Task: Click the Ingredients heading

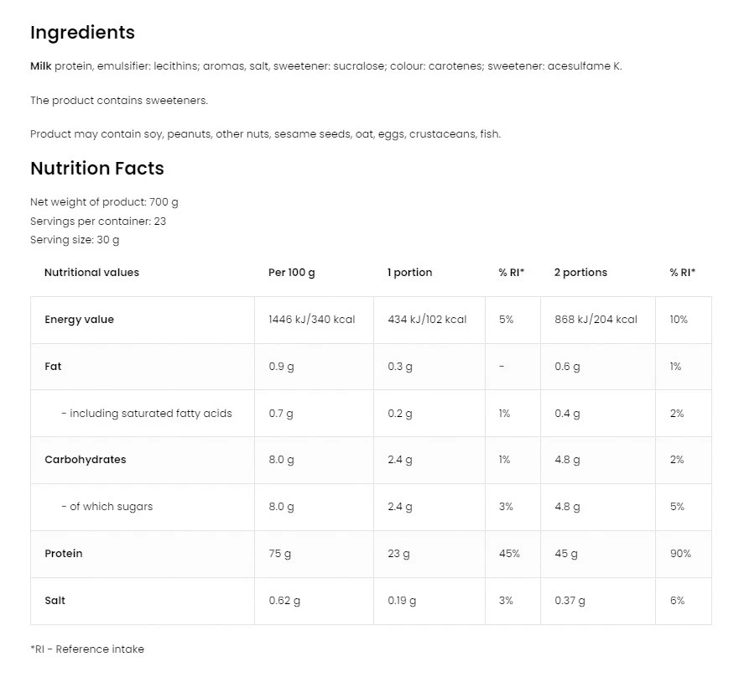Action: tap(82, 33)
